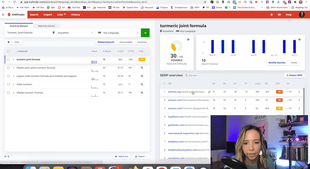Viewport: 310px width, 169px height.
Task: Open the Anywhere location dropdown
Action: [x=72, y=33]
